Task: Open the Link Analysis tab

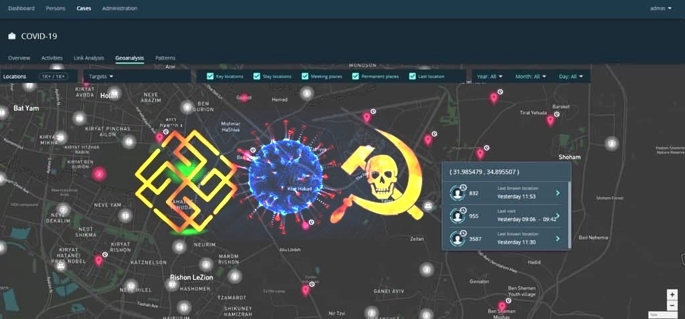Action: click(x=89, y=58)
